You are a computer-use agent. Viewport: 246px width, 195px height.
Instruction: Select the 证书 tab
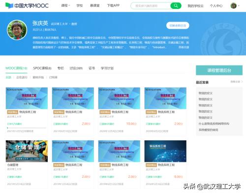click(92, 68)
